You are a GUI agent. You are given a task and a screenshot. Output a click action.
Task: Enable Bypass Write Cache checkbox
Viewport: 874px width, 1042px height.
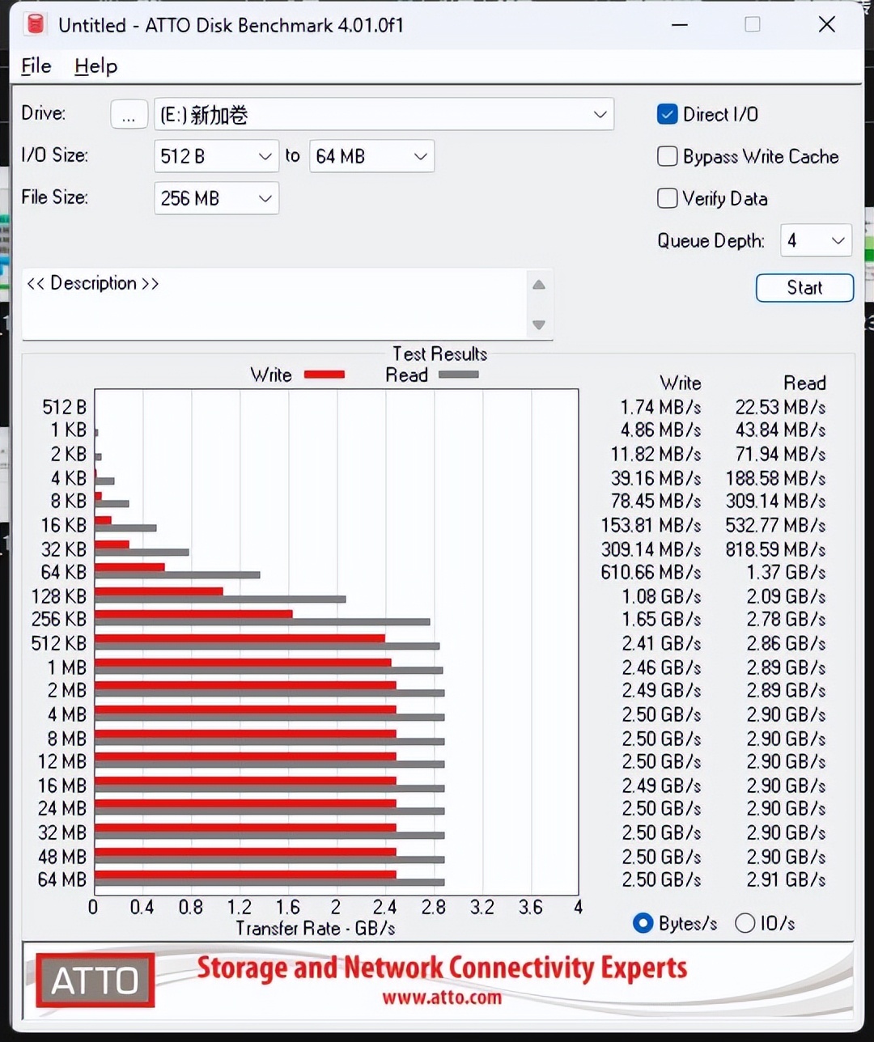click(667, 156)
